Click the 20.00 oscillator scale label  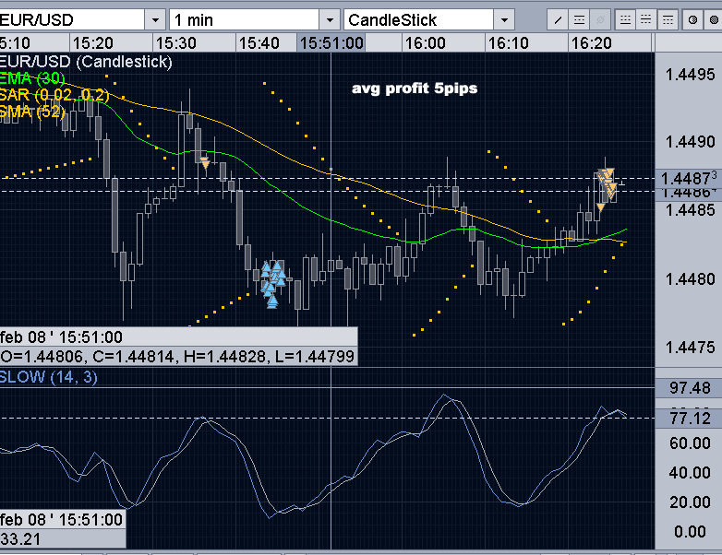click(690, 502)
